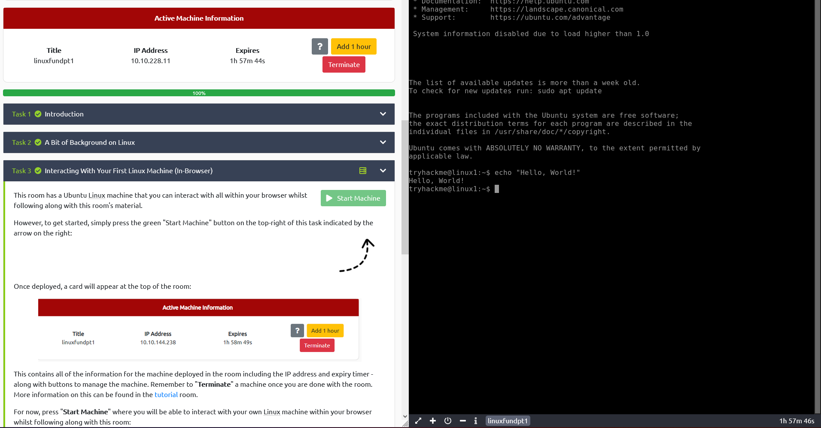Click the fullscreen icon on terminal toolbar
Image resolution: width=821 pixels, height=428 pixels.
pyautogui.click(x=418, y=421)
